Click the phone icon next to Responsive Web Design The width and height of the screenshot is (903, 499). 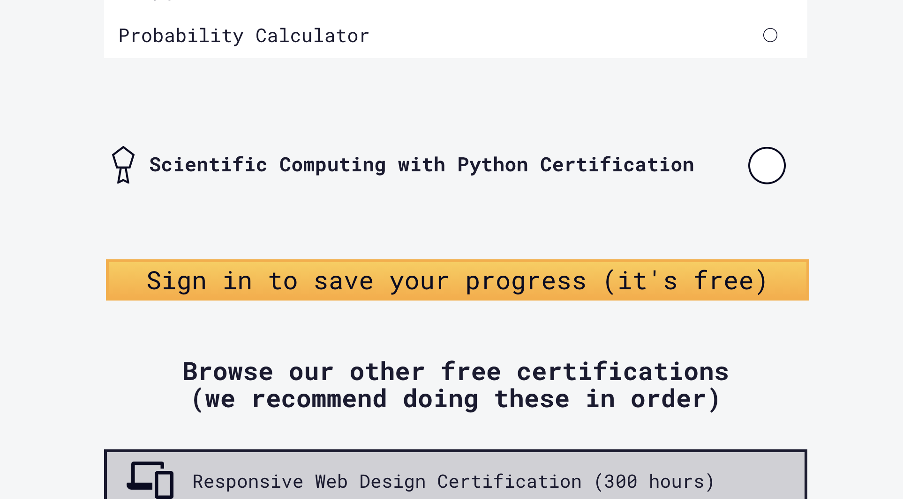pos(164,484)
